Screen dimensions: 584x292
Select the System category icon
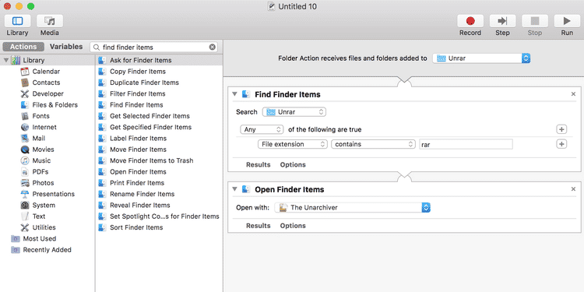pos(25,206)
